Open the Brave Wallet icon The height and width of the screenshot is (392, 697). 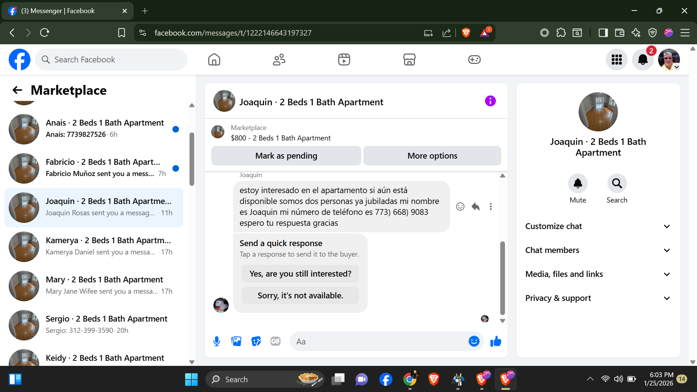620,33
